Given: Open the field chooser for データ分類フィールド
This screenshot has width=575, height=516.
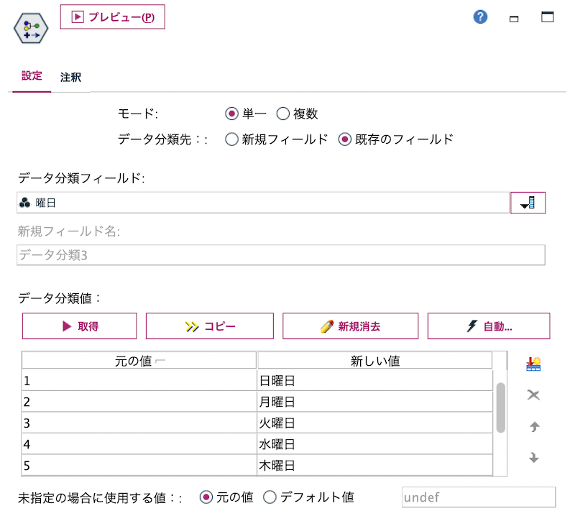Looking at the screenshot, I should pos(528,203).
